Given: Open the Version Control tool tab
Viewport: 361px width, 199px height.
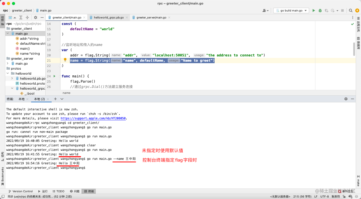Looking at the screenshot, I should point(21,191).
